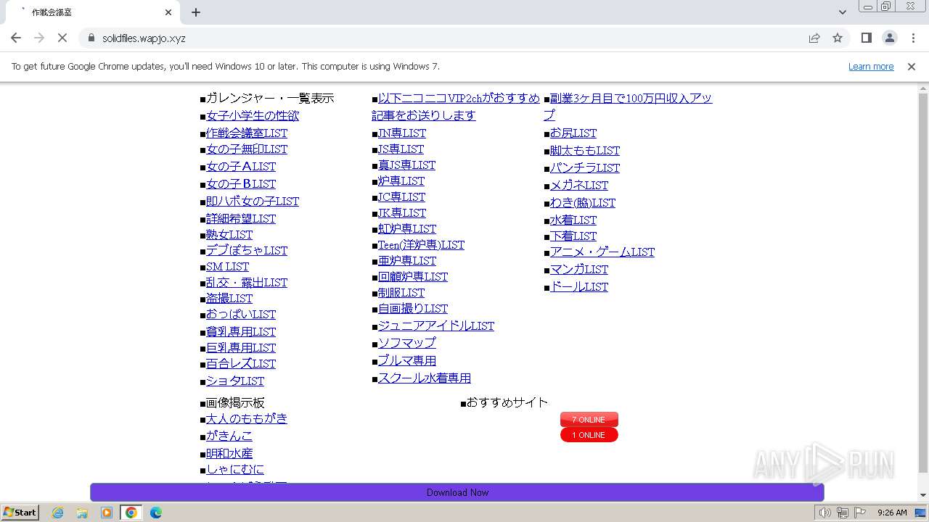Open the アニメ・ゲームLIST link
Screen dimensions: 929x522
[602, 252]
